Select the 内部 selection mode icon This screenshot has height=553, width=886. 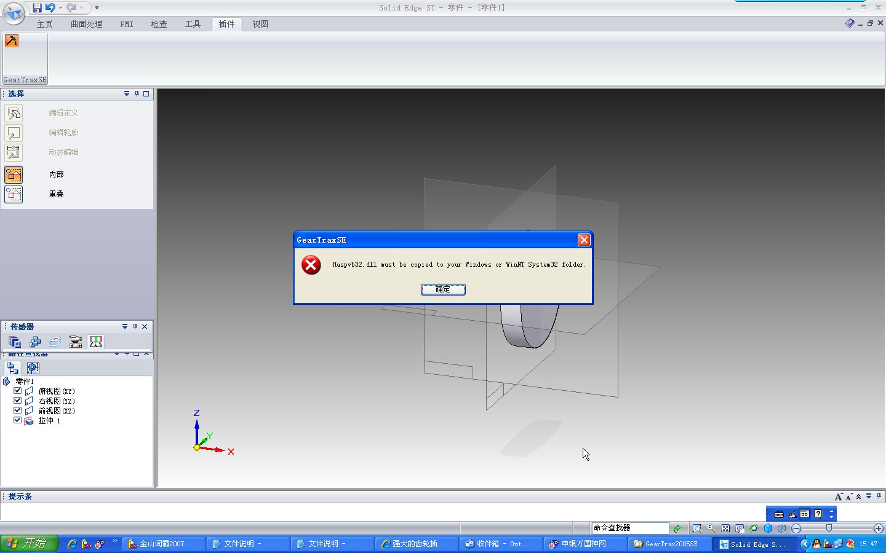(14, 175)
